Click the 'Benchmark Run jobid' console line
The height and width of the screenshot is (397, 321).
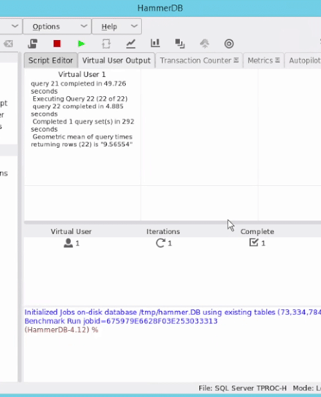(121, 321)
